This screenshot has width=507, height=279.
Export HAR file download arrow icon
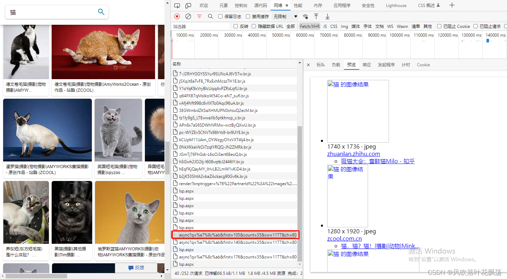point(328,16)
